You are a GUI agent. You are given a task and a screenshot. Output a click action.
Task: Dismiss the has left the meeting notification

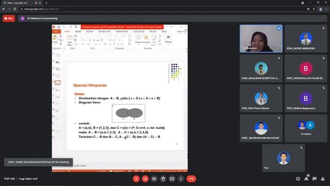pyautogui.click(x=38, y=162)
